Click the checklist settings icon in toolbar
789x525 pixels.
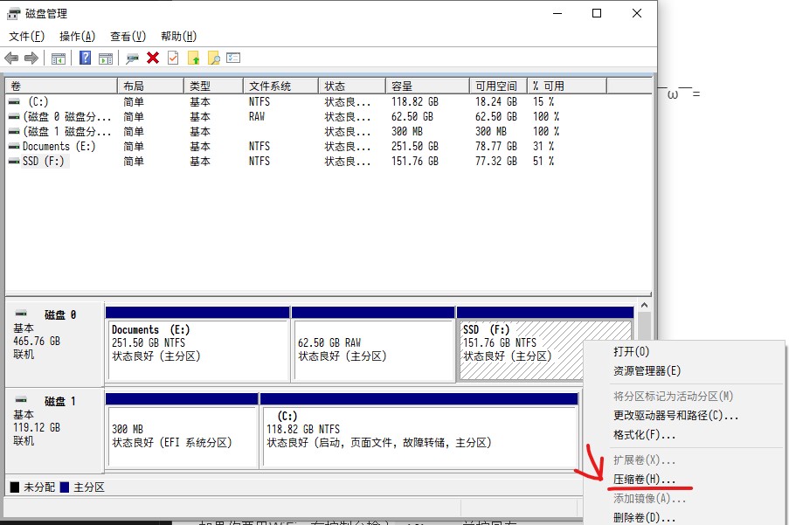[x=233, y=58]
